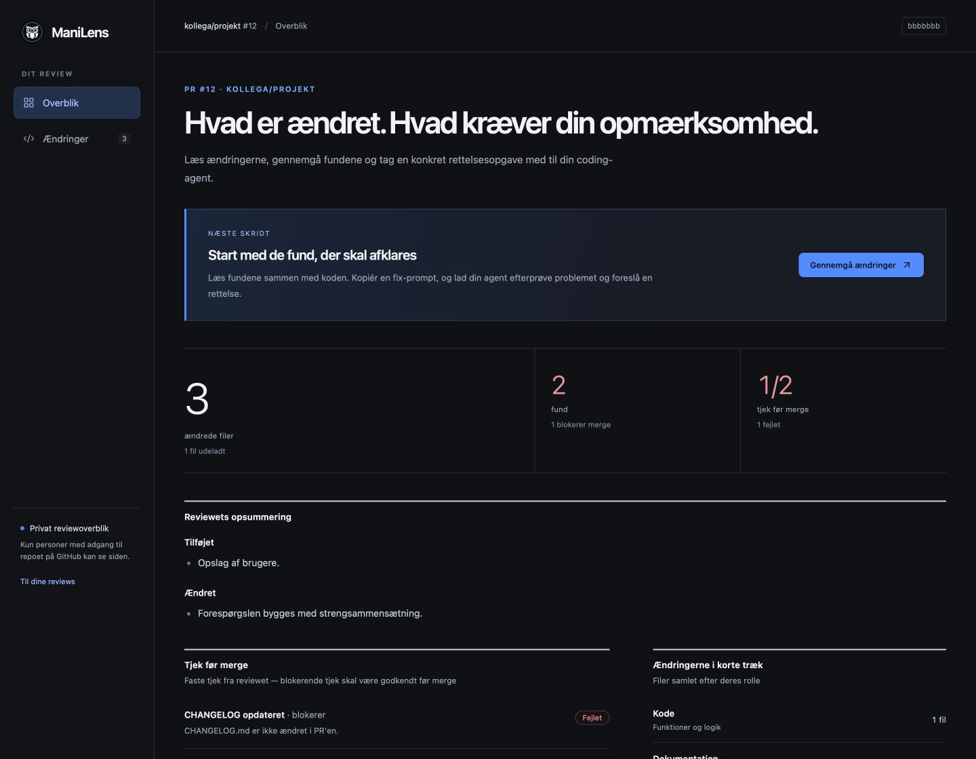976x759 pixels.
Task: Click 'Filer samlet efter deres rolle' text
Action: click(x=706, y=680)
